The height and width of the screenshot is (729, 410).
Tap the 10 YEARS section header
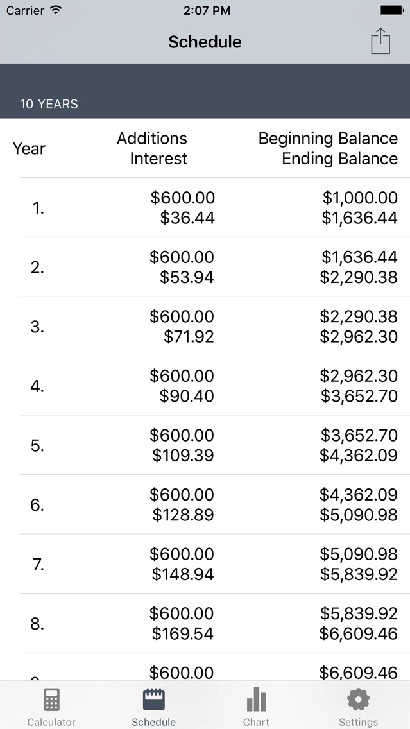coord(49,104)
